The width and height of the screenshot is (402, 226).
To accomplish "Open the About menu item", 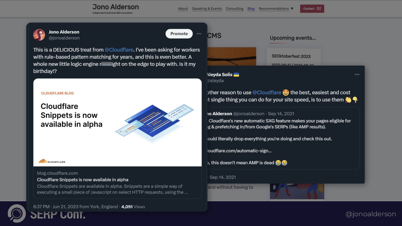I will pos(183,9).
